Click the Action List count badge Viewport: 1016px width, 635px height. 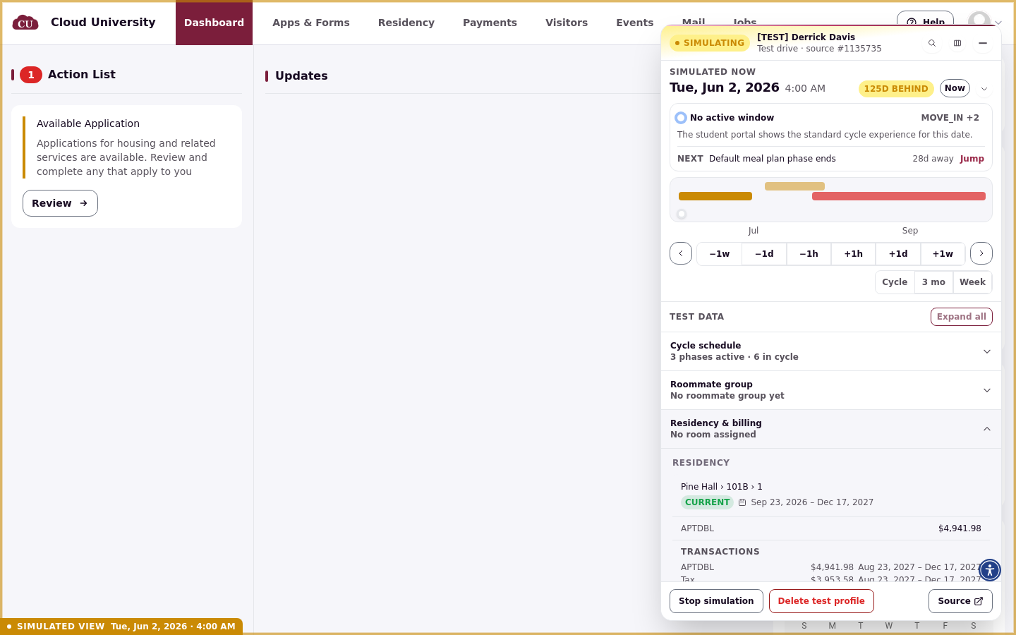pos(31,75)
